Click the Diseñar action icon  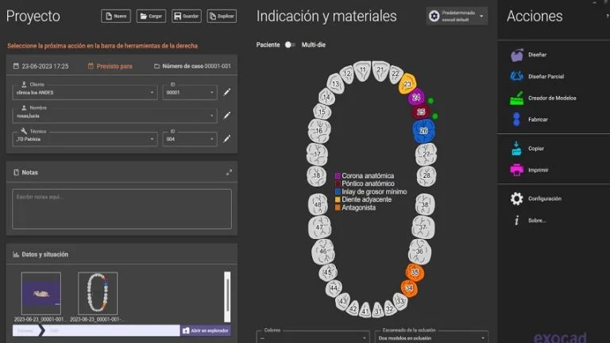516,55
